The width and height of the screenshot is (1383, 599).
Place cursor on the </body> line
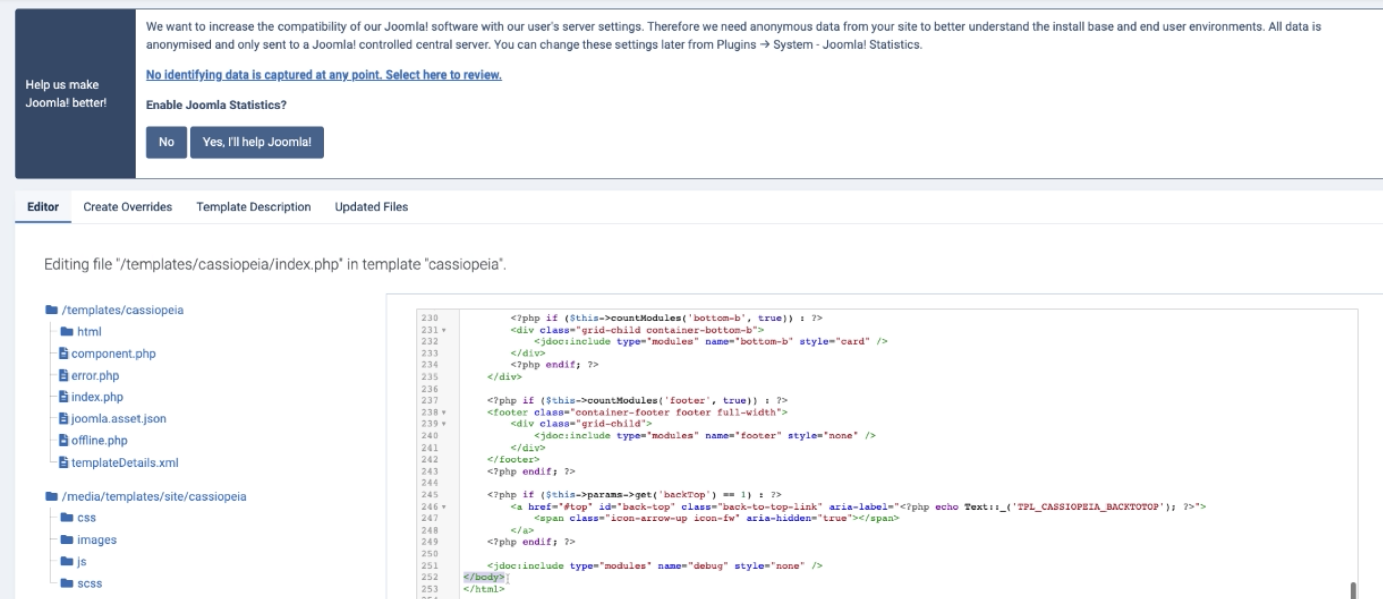tap(485, 577)
